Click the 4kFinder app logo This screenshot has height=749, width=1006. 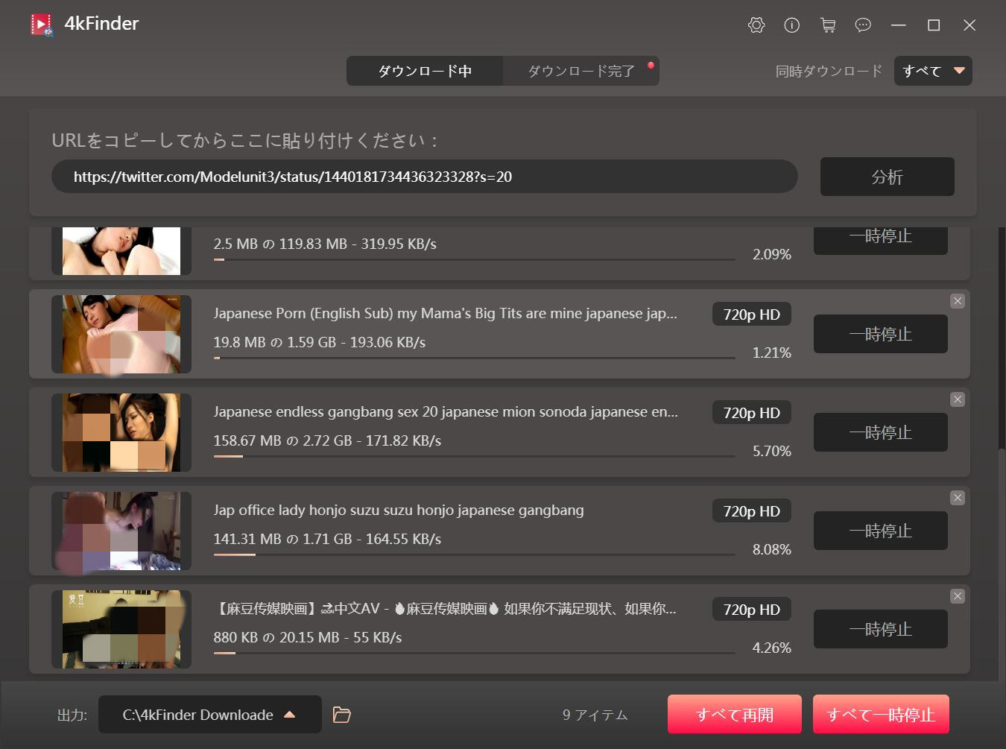point(42,25)
